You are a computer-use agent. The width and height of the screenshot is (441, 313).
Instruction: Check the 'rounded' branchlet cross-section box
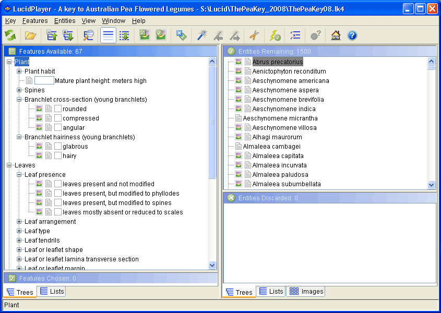[58, 109]
